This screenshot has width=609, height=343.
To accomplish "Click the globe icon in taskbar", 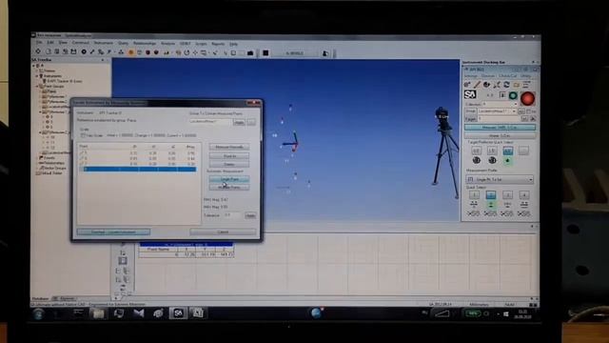I will 316,313.
